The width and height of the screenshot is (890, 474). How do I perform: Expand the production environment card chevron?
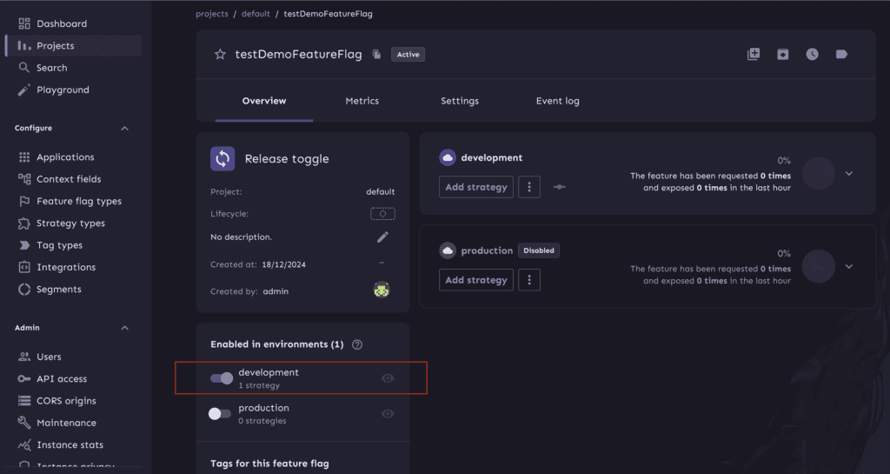coord(849,266)
